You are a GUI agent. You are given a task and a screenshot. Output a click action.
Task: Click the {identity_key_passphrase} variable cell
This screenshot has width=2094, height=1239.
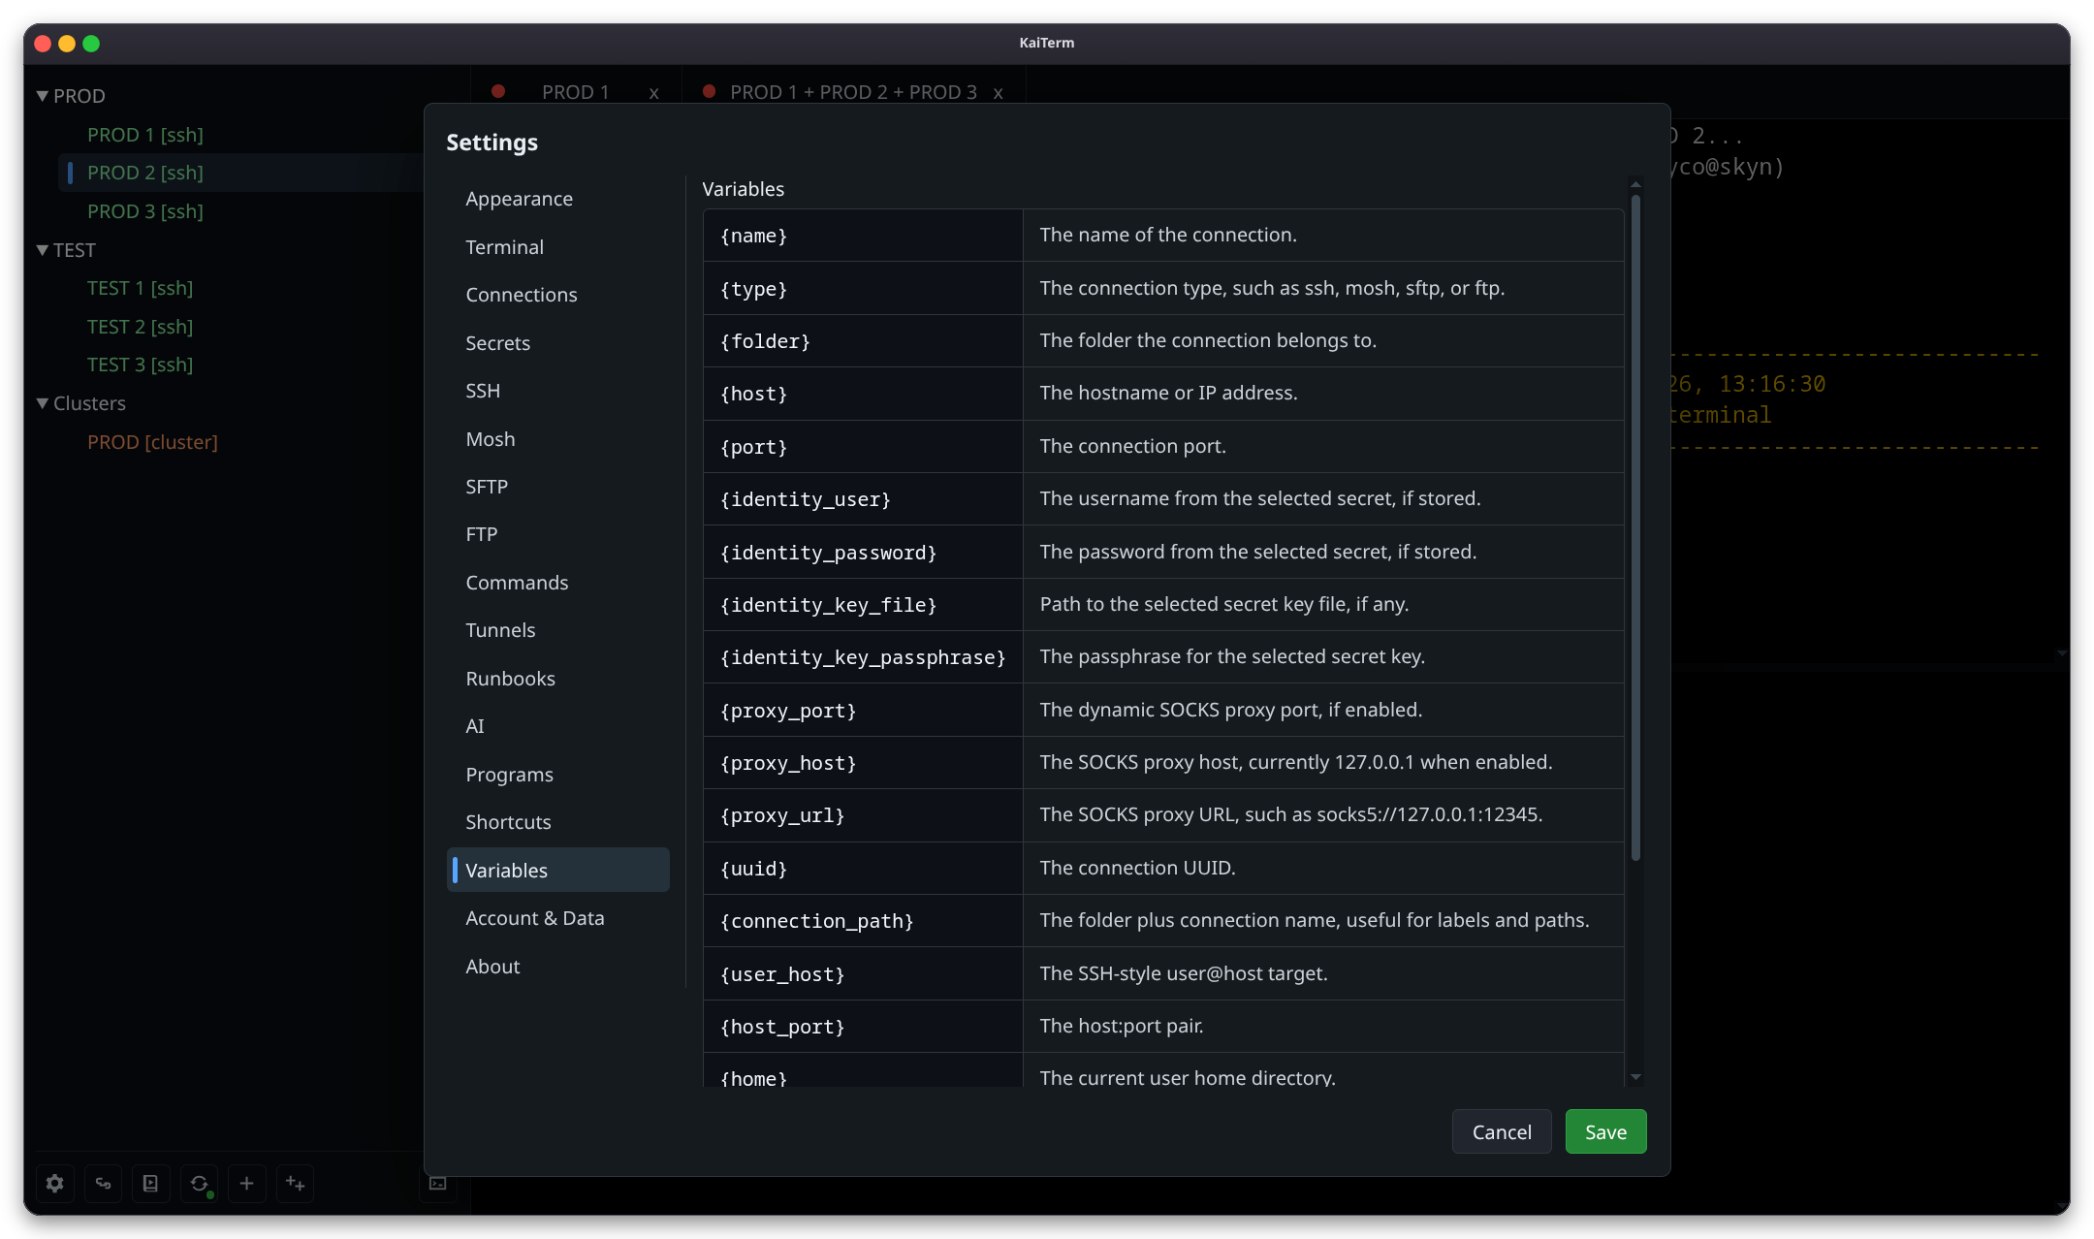[863, 657]
